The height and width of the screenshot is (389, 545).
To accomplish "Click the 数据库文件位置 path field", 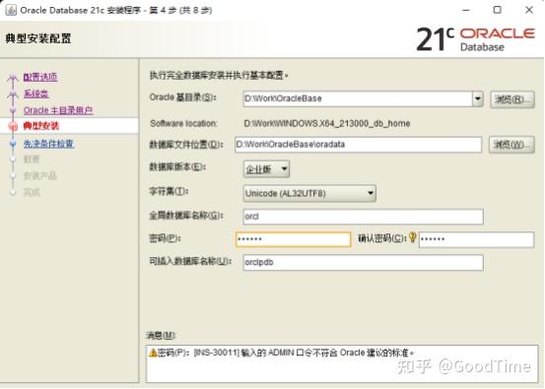I will (x=359, y=145).
